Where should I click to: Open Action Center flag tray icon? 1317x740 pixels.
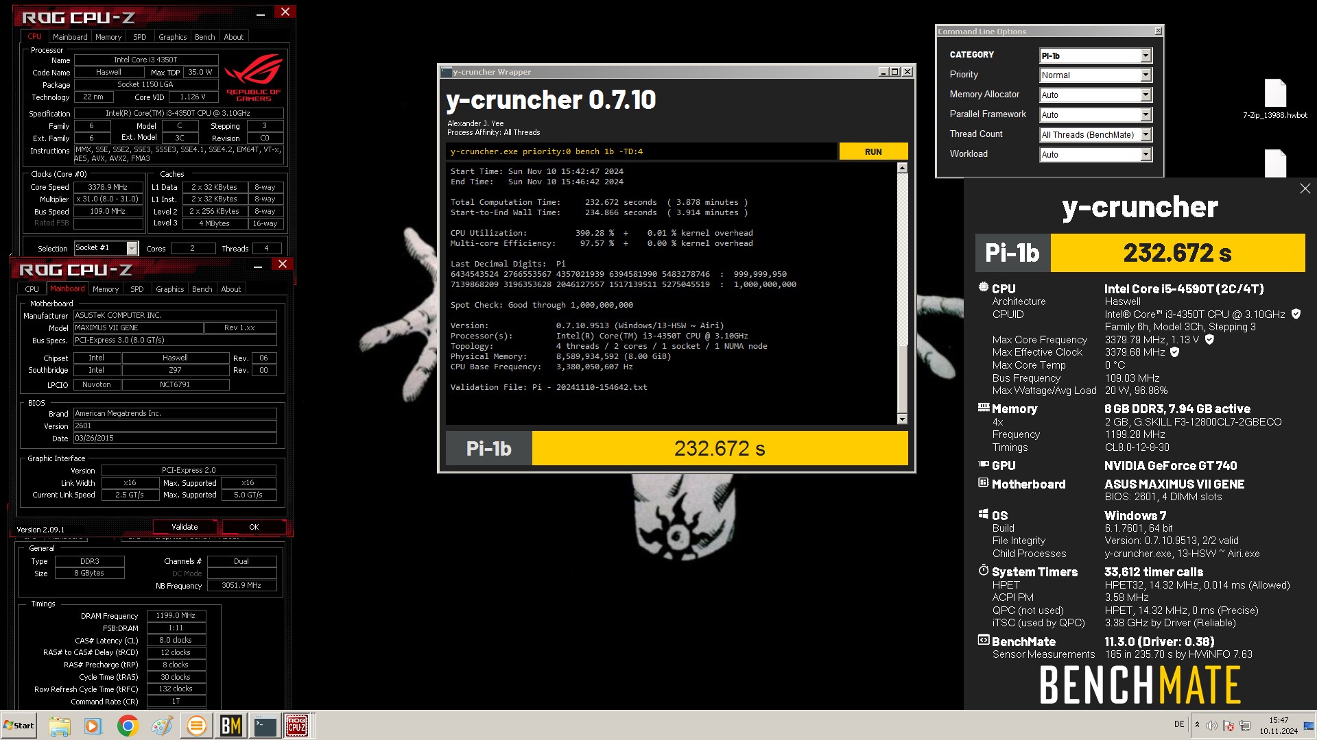[1229, 726]
